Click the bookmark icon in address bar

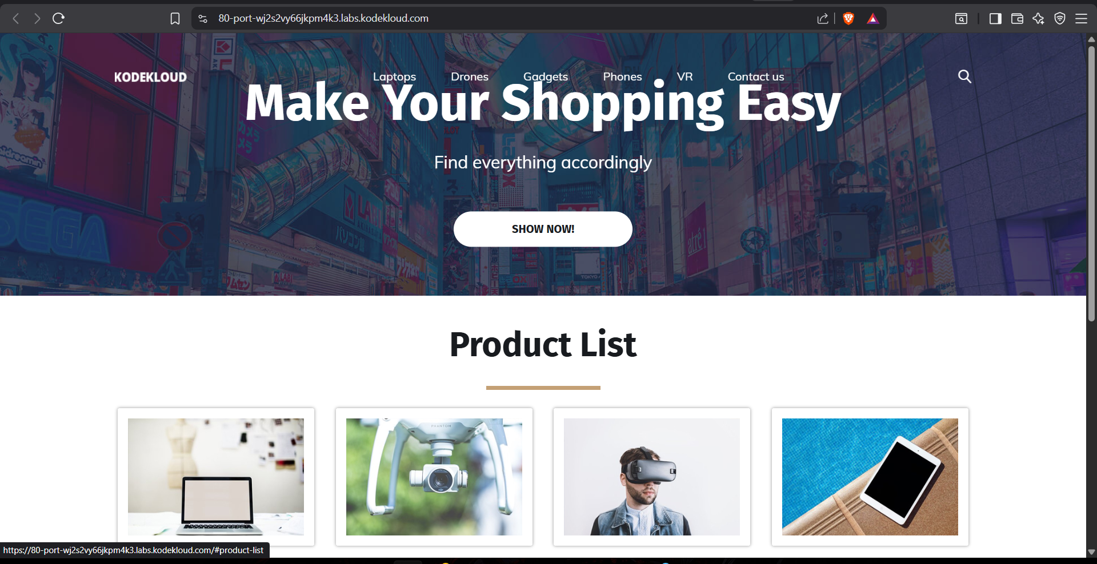click(x=175, y=19)
